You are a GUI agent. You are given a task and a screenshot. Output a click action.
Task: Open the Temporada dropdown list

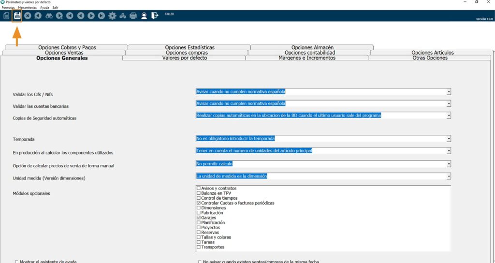click(449, 139)
